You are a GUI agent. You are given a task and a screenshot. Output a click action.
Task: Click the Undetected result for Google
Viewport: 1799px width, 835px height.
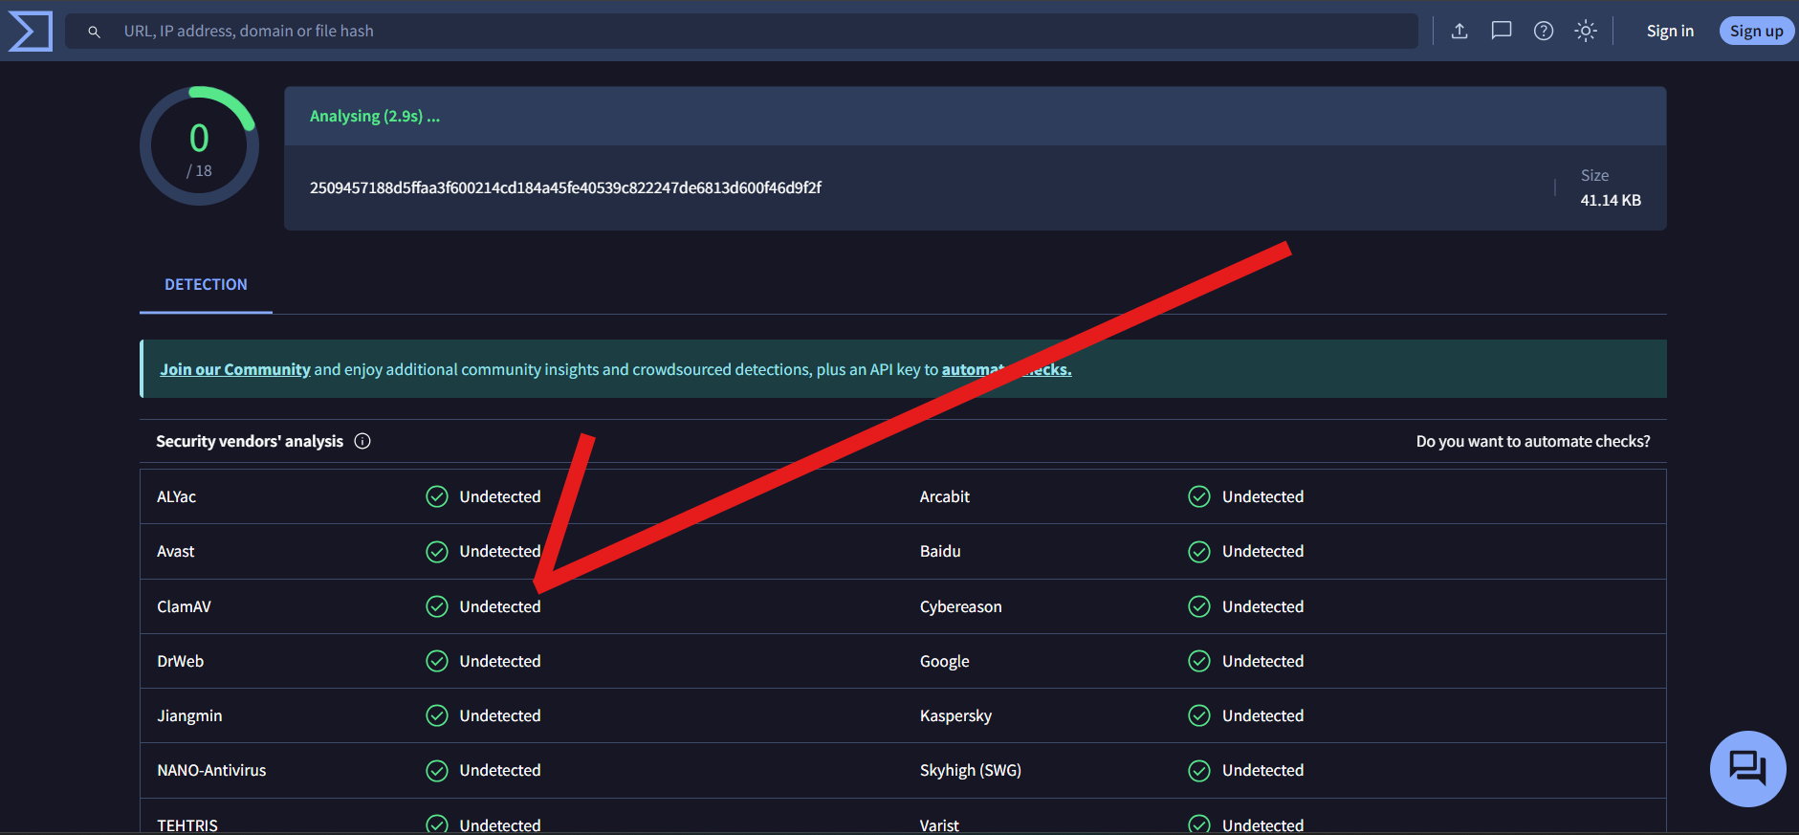tap(1262, 661)
